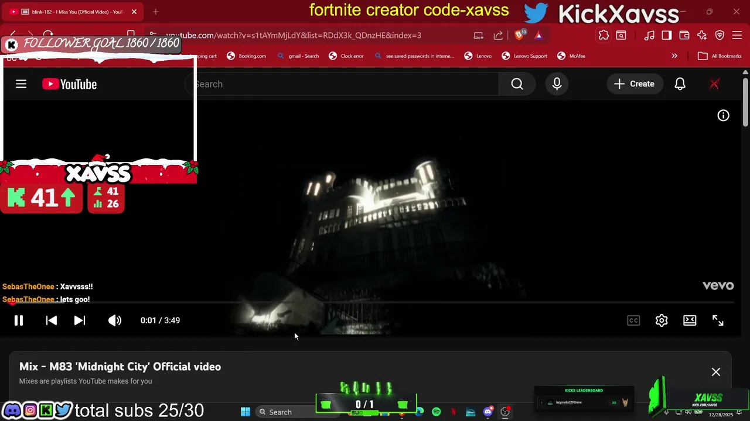Open Booking.com bookmark
Image resolution: width=750 pixels, height=421 pixels.
247,56
